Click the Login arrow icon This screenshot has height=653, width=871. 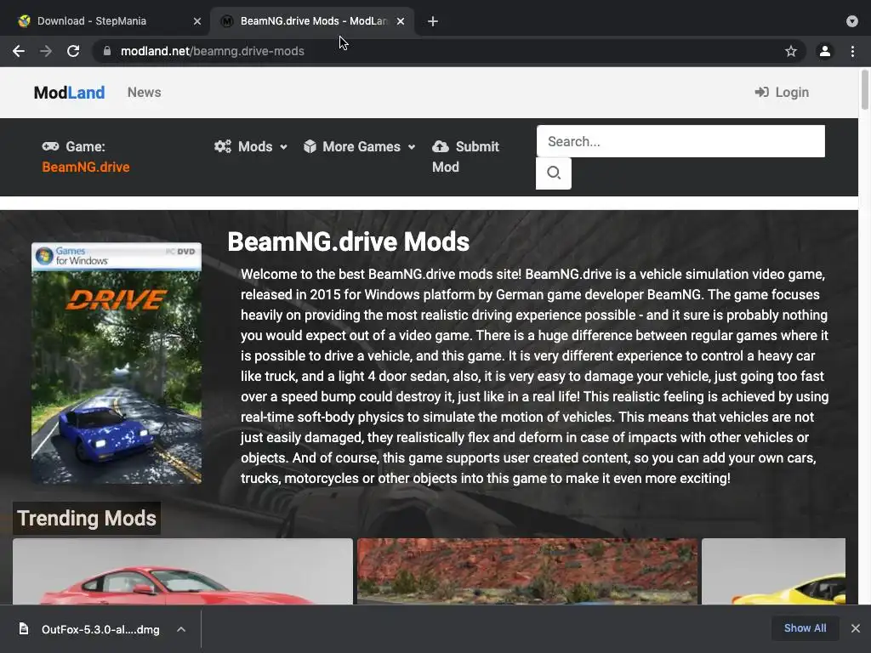pos(761,92)
